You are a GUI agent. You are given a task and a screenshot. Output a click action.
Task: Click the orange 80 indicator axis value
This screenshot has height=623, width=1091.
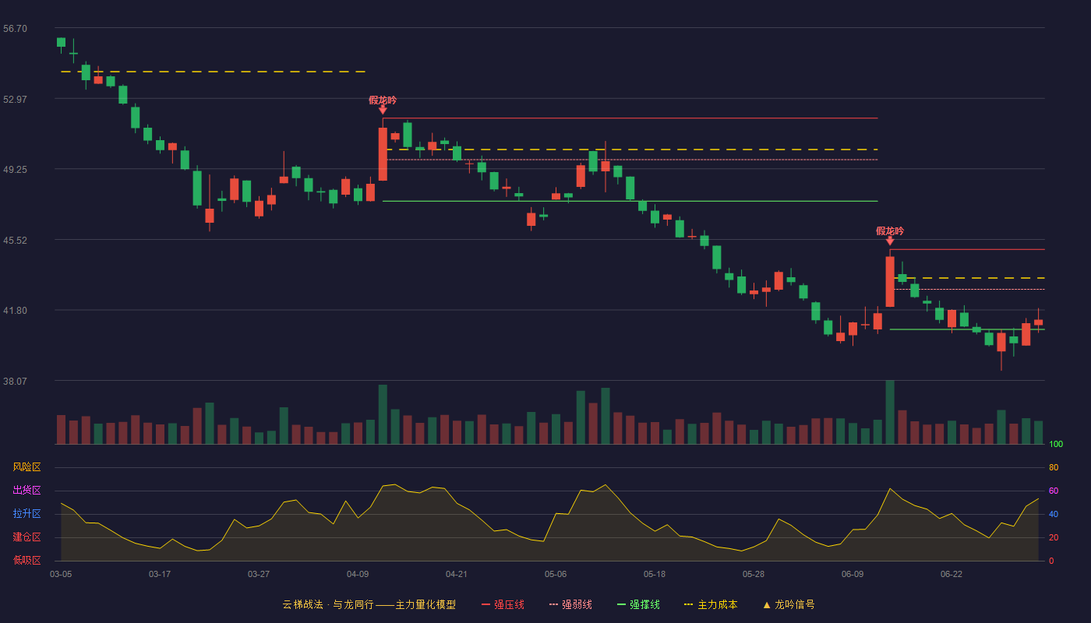pos(1054,467)
